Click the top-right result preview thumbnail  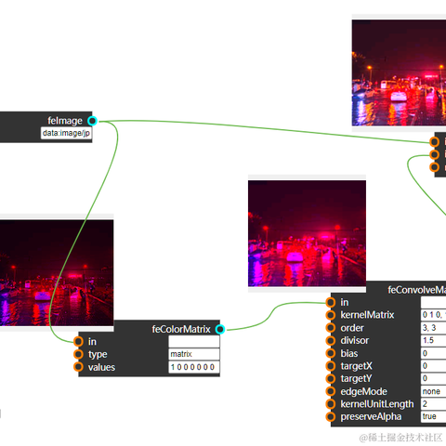pyautogui.click(x=399, y=72)
